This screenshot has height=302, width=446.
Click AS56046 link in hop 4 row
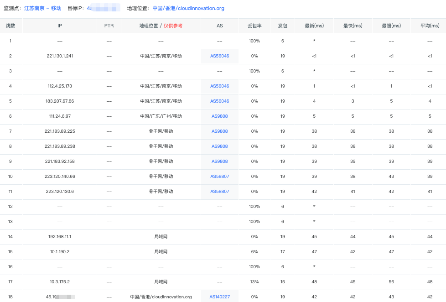pos(219,86)
